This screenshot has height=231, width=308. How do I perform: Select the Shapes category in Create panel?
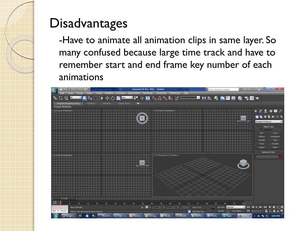point(261,117)
